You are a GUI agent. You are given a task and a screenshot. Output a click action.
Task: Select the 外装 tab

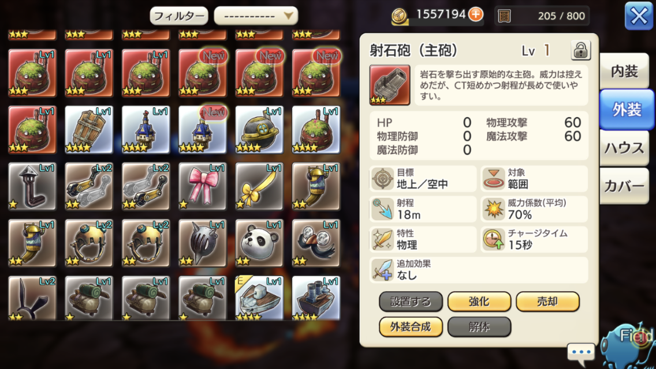627,110
